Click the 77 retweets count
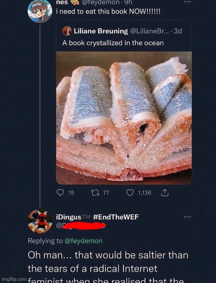 pos(106,193)
